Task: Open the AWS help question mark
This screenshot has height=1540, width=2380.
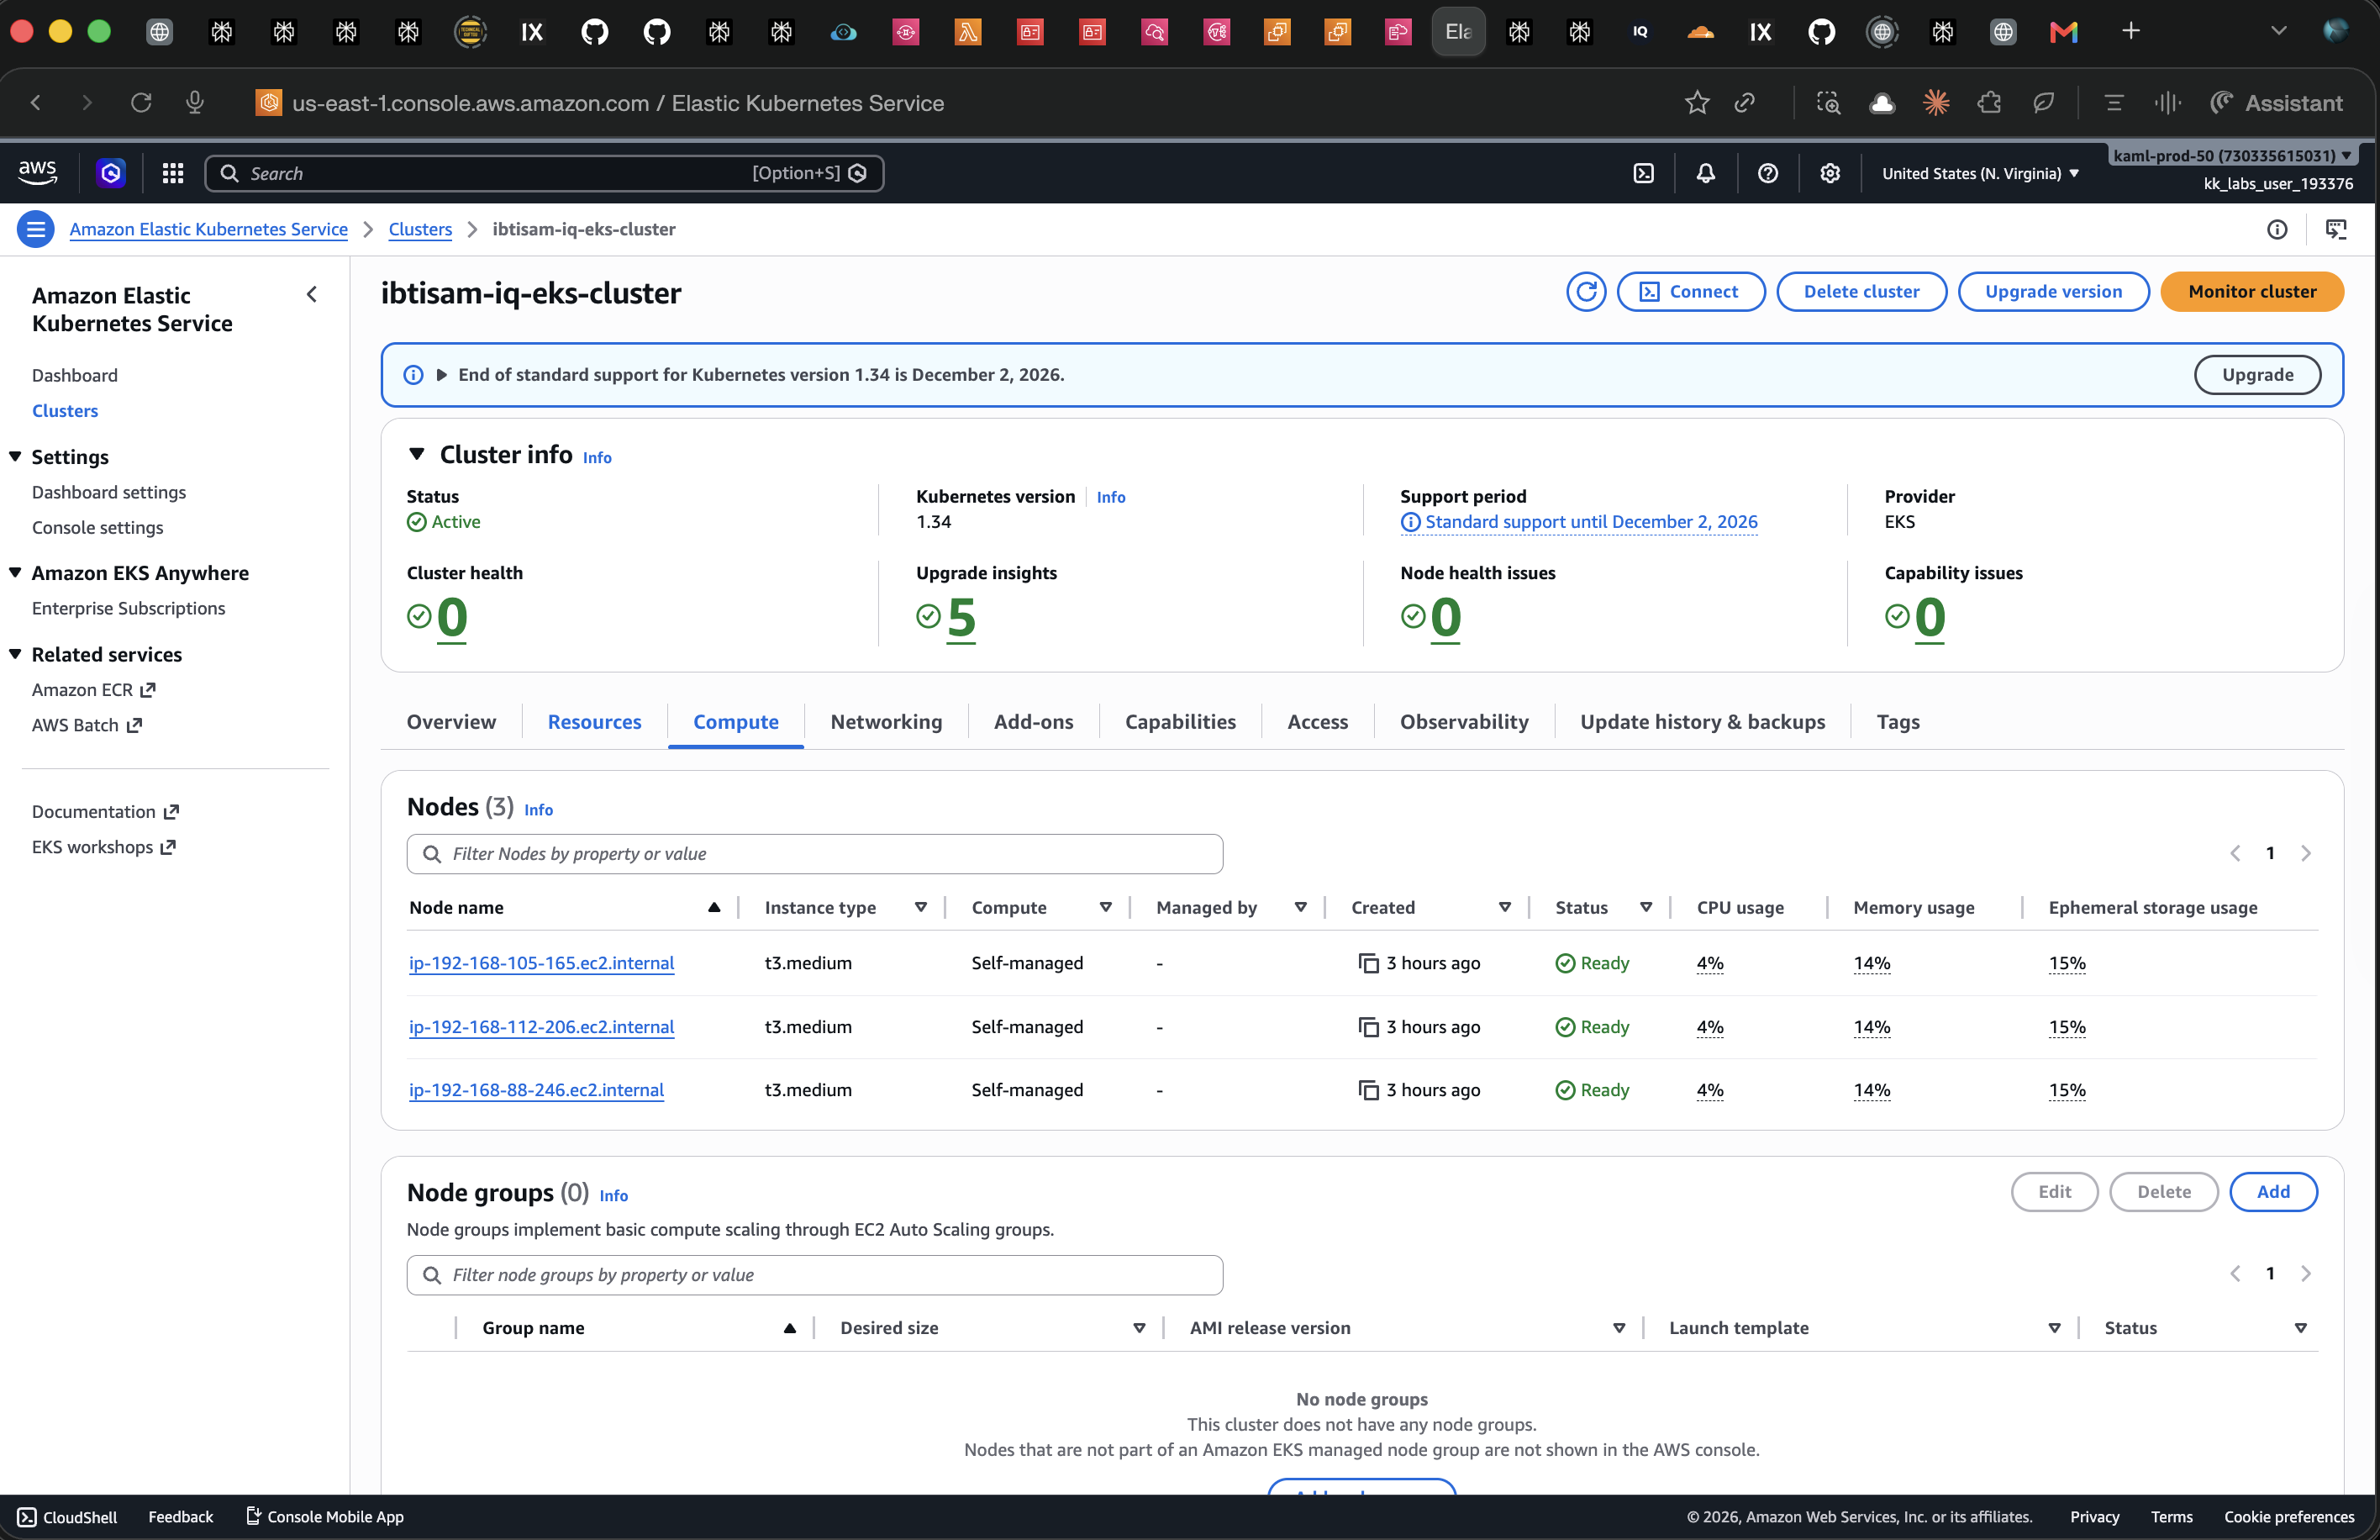Action: pyautogui.click(x=1767, y=173)
